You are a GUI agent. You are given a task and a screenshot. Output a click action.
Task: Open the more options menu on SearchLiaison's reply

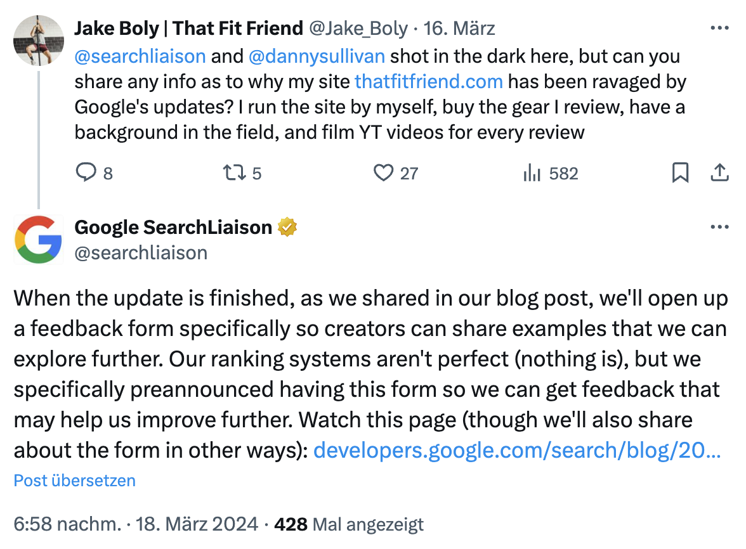720,226
